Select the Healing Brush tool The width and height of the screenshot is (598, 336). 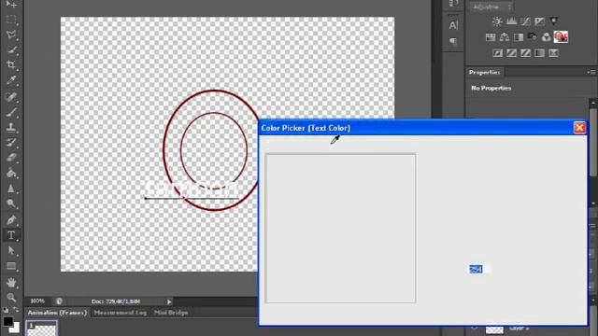click(11, 97)
